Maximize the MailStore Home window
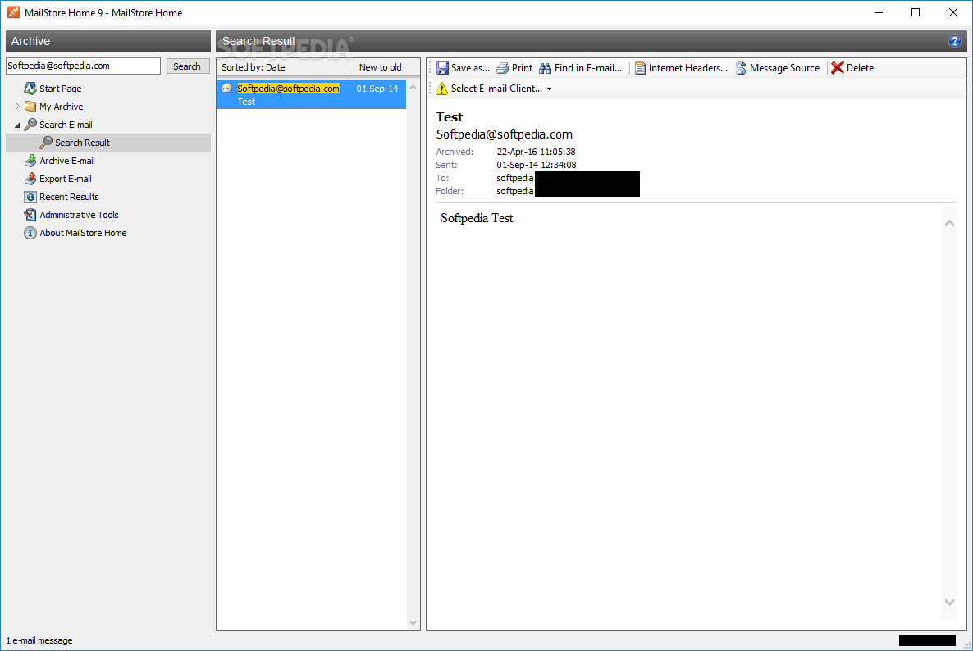The image size is (973, 651). tap(916, 12)
